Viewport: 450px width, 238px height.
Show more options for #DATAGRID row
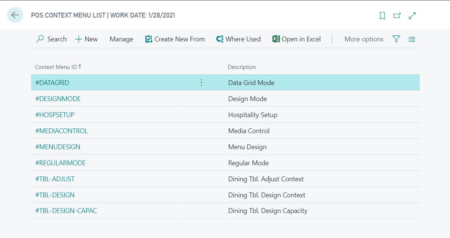[x=201, y=83]
